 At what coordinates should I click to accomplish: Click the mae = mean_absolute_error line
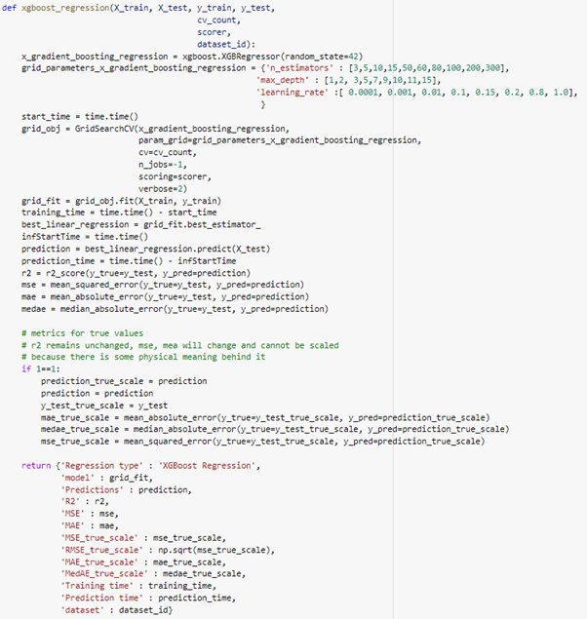point(165,297)
